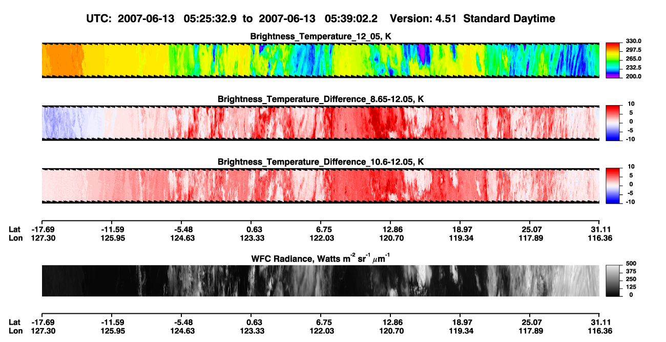Click the 'Brightness_Temperature_Difference_10.6-12.05, K' title
Screen dimensions: 666x342
[321, 162]
